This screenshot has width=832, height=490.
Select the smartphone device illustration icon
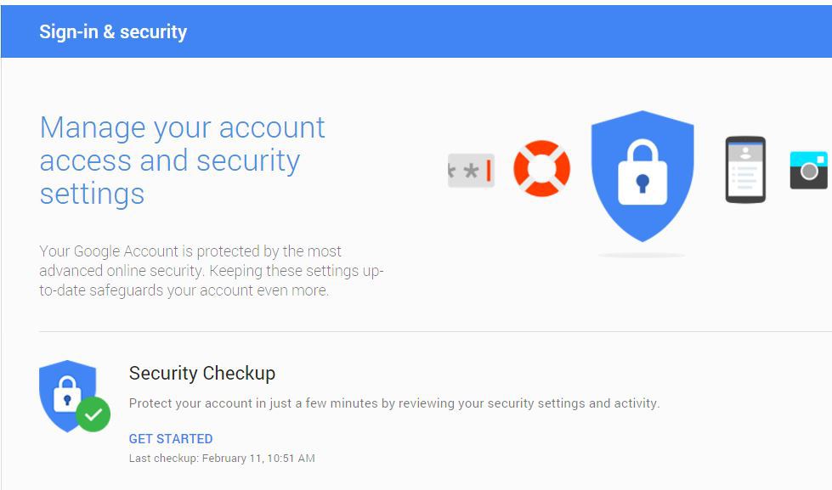click(745, 170)
